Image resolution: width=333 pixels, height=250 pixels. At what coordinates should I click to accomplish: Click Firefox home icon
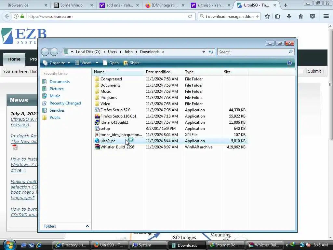301,16
